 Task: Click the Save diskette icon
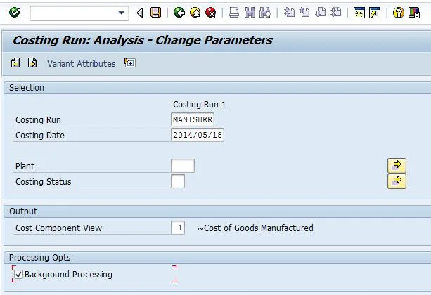(x=155, y=13)
